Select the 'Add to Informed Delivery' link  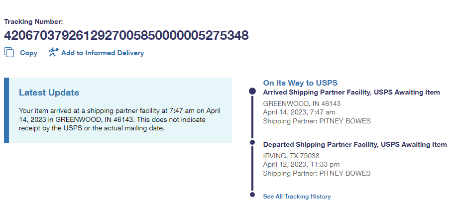pos(102,53)
